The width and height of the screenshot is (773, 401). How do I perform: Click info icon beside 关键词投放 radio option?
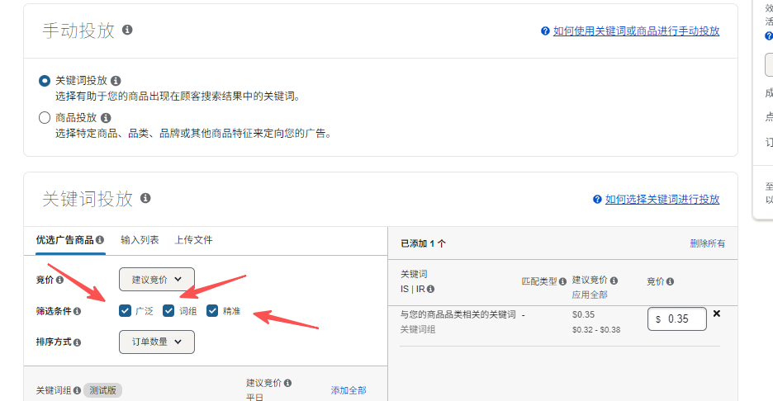116,81
